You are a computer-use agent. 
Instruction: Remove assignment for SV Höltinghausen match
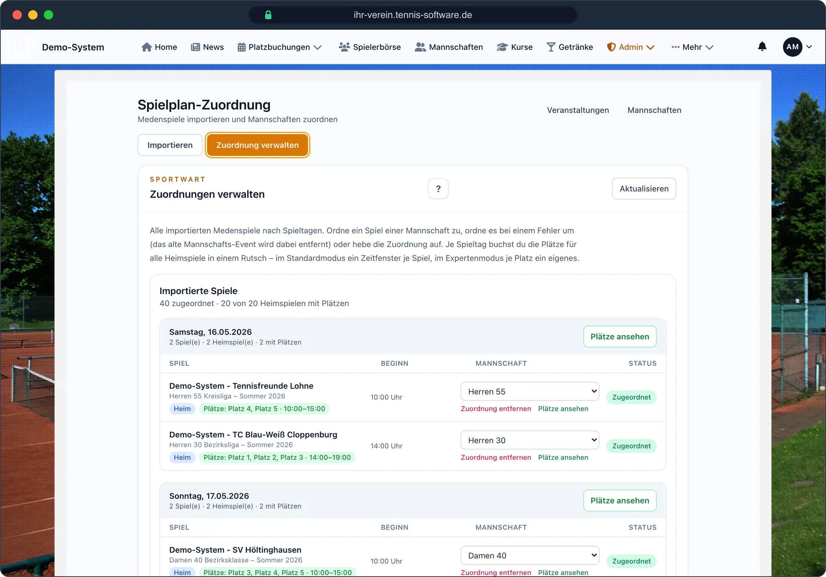(496, 572)
